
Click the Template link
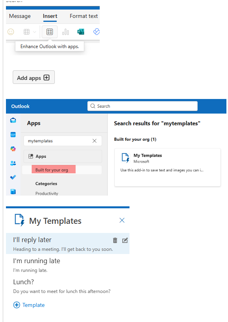pos(33,305)
